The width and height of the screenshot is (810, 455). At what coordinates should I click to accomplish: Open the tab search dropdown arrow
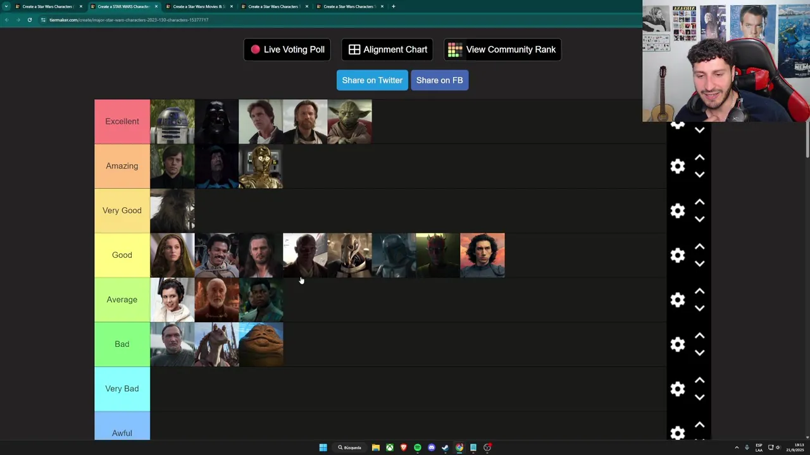6,6
